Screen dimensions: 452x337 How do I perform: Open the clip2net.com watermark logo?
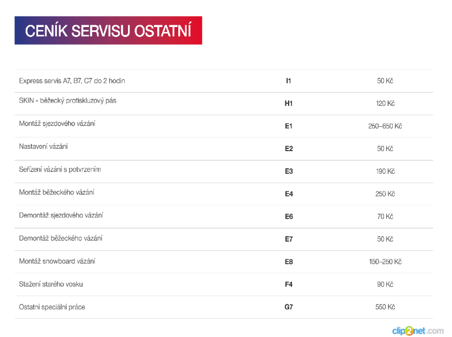tap(418, 331)
